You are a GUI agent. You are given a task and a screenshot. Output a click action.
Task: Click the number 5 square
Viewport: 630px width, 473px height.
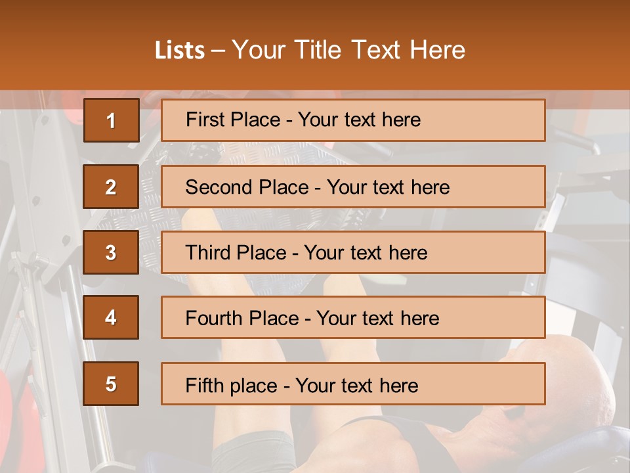(x=111, y=384)
